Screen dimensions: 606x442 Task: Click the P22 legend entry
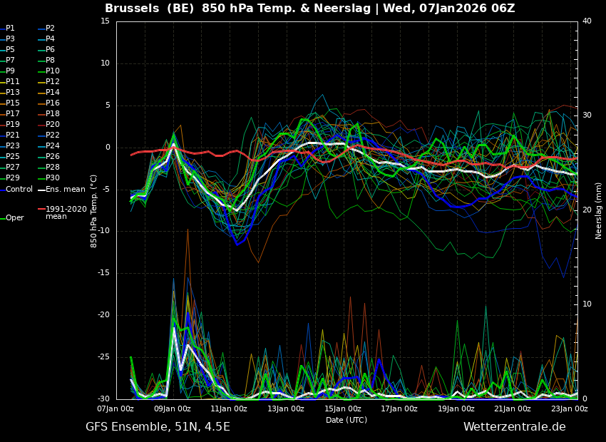tap(48, 135)
